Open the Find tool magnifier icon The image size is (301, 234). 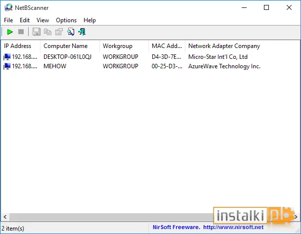(71, 32)
